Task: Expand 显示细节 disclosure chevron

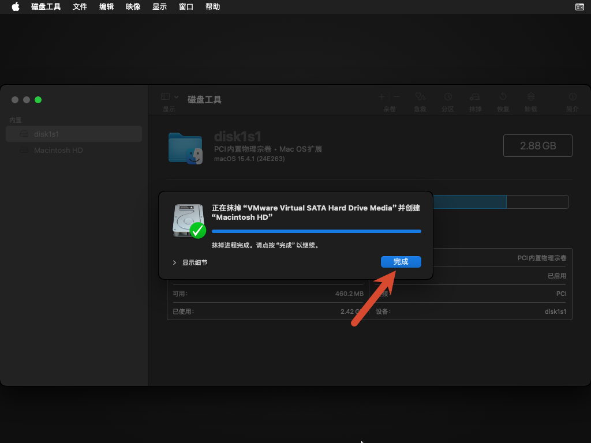Action: tap(174, 262)
